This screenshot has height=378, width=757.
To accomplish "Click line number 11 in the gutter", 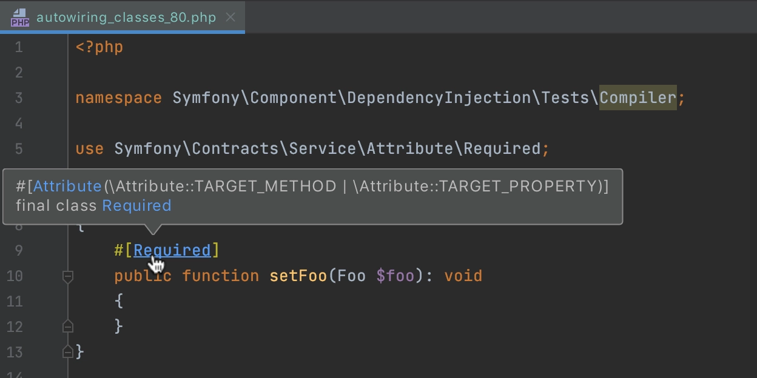I will coord(15,302).
